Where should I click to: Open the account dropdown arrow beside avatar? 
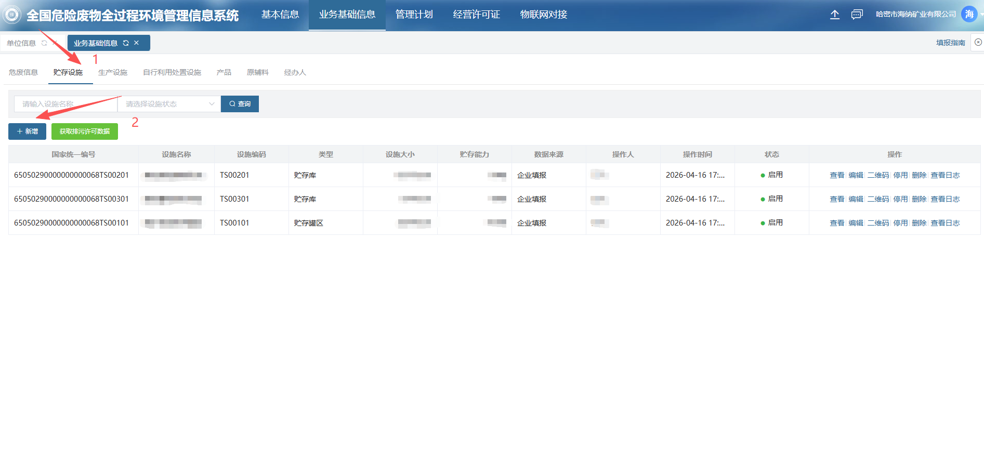click(x=981, y=15)
